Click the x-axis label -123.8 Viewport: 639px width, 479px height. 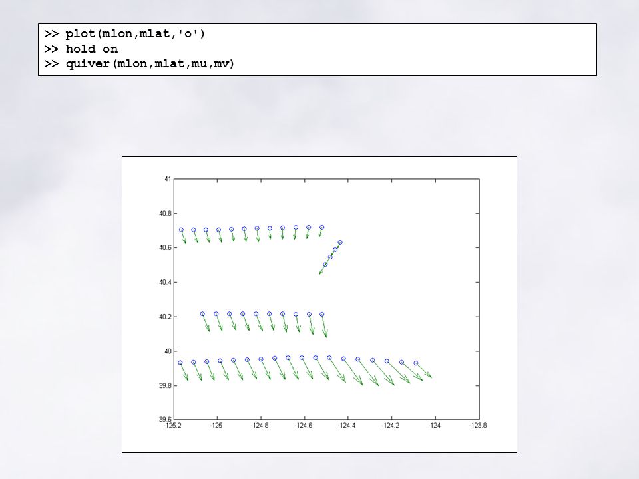point(478,426)
